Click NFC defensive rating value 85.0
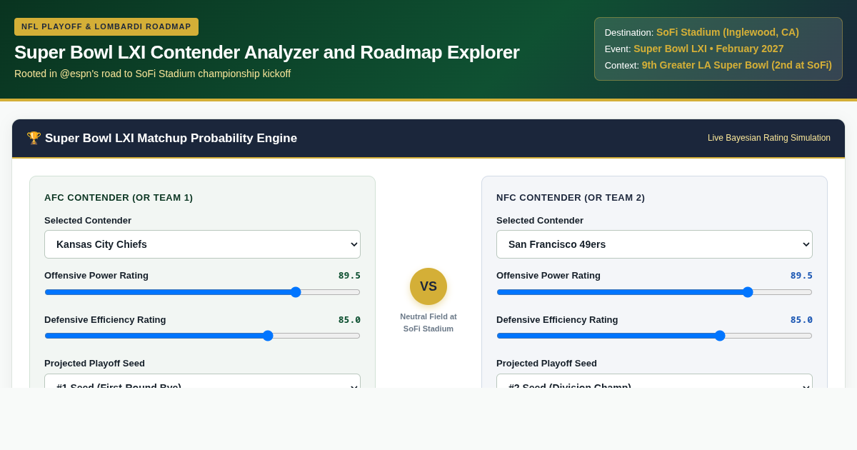 point(801,320)
